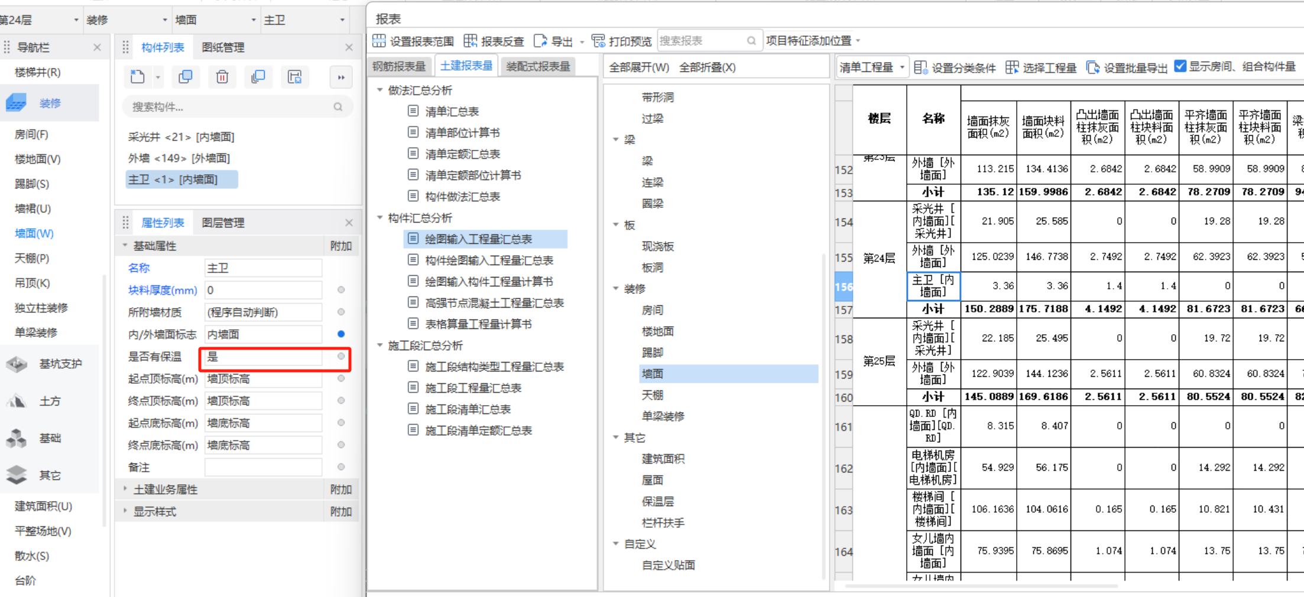Select table cell 主卫 [内墙面] in row 156
Viewport: 1304px width, 597px height.
click(933, 286)
